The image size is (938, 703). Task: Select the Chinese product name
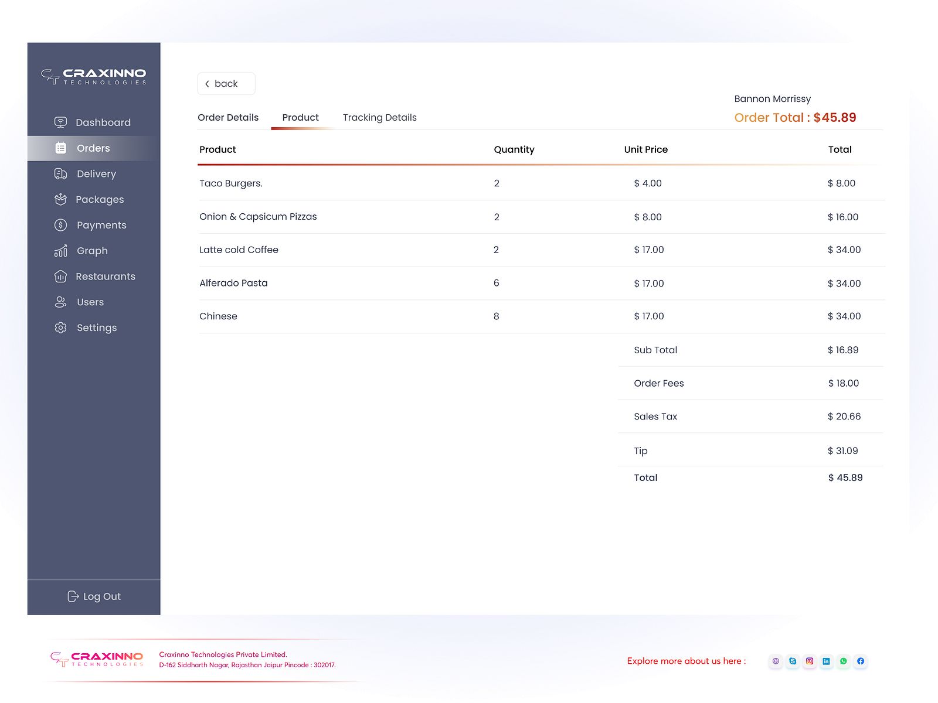pyautogui.click(x=218, y=316)
